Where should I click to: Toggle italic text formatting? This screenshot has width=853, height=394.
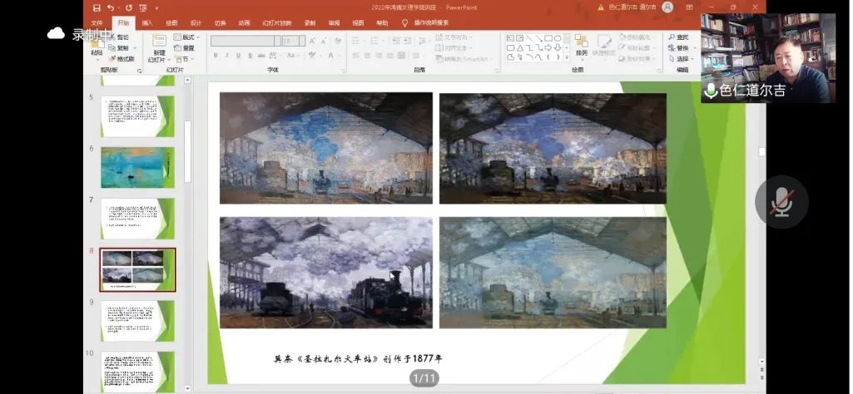pos(226,56)
